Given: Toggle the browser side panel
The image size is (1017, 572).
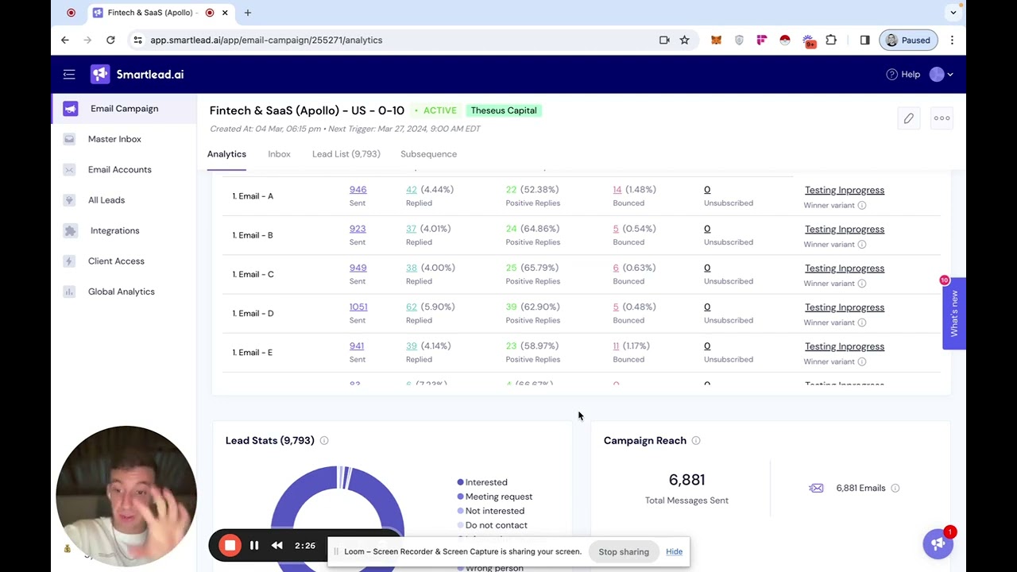Looking at the screenshot, I should [x=864, y=40].
